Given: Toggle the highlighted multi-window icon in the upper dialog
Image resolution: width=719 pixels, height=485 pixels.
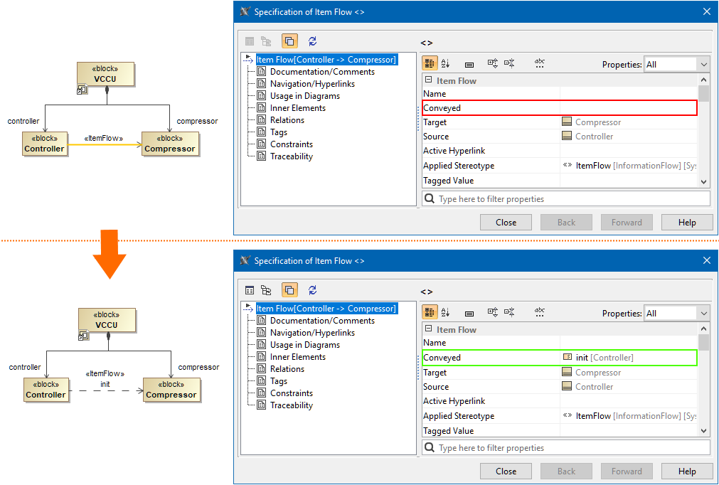Looking at the screenshot, I should 289,41.
